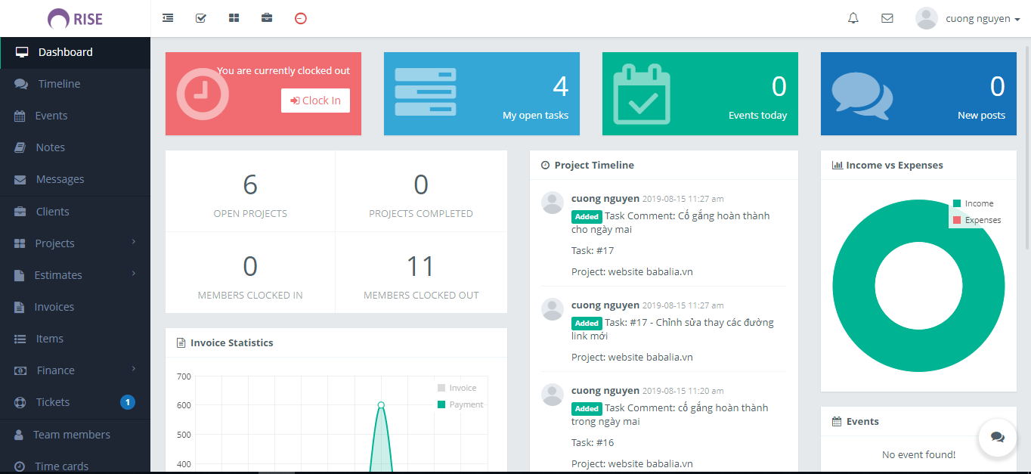
Task: Expand the Finance submenu
Action: point(134,369)
